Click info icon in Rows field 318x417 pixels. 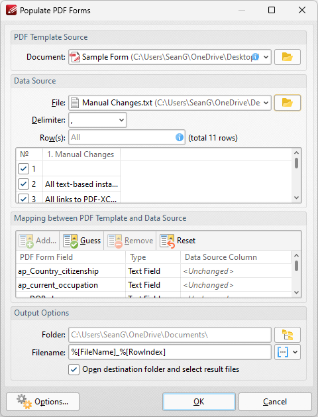point(180,137)
